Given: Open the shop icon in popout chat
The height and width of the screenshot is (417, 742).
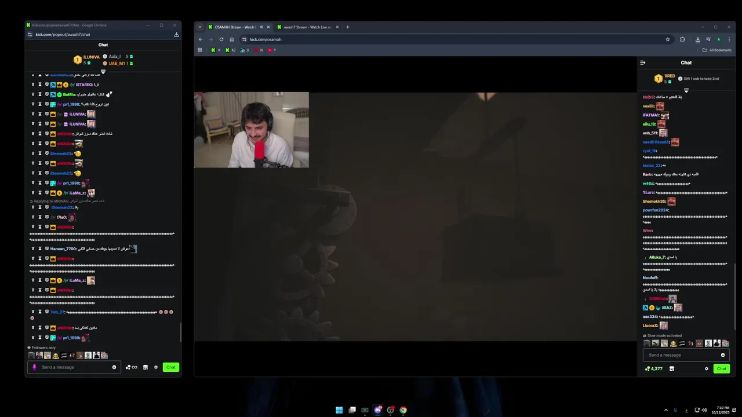Looking at the screenshot, I should 146,367.
